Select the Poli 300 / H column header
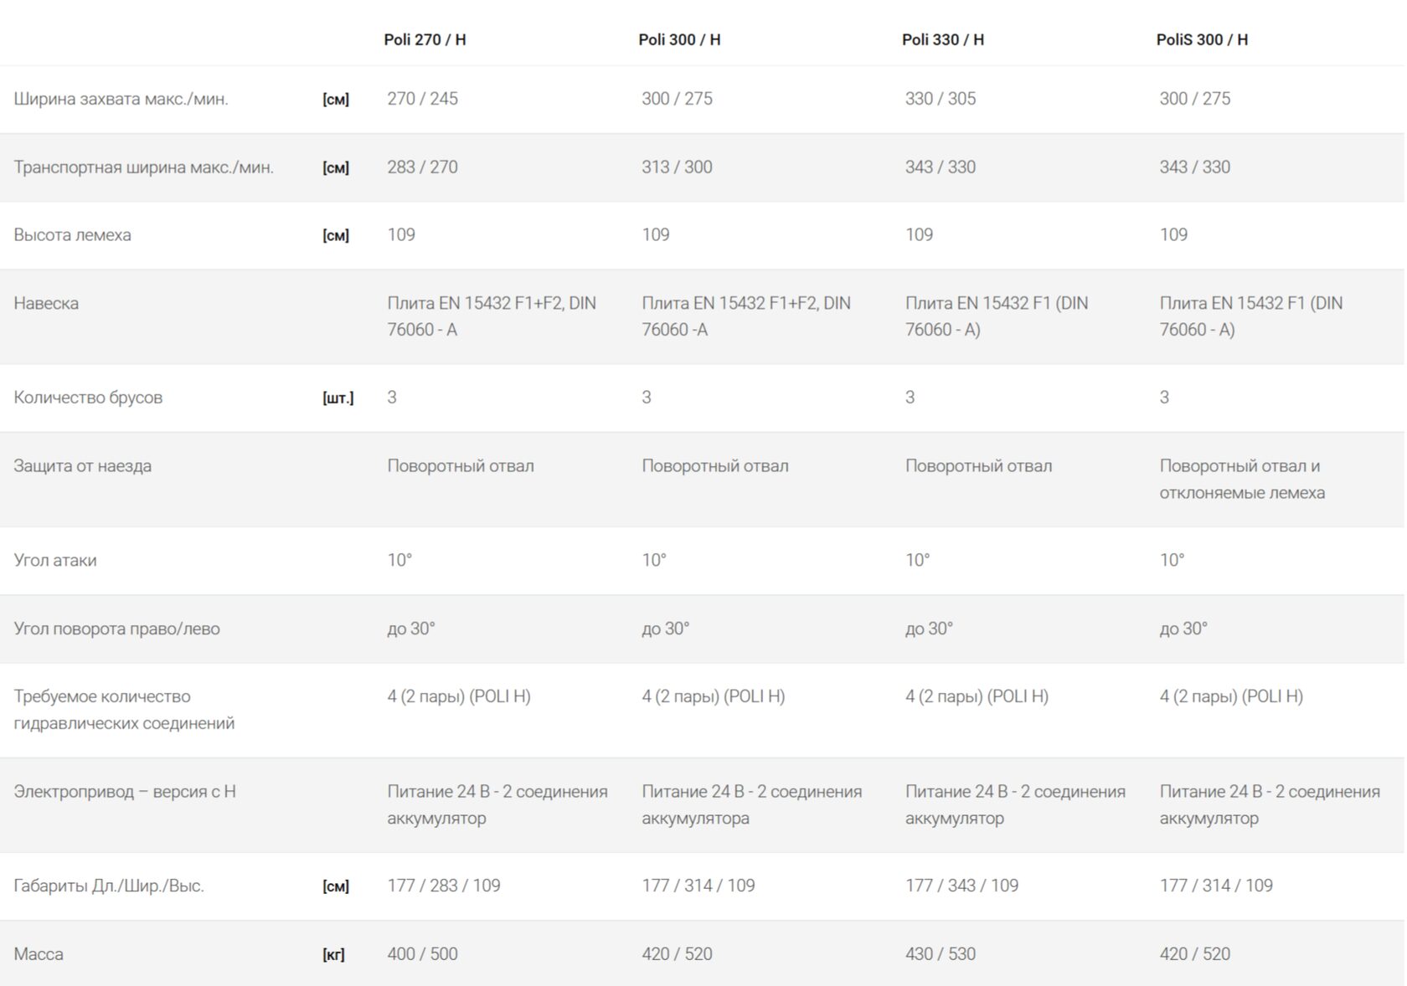This screenshot has width=1407, height=986. [679, 39]
